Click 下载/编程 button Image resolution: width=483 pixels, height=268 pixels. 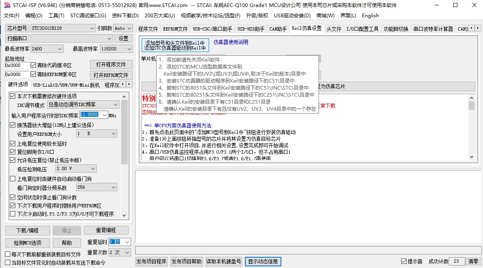point(27,230)
